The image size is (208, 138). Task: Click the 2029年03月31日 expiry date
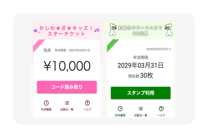[140, 65]
